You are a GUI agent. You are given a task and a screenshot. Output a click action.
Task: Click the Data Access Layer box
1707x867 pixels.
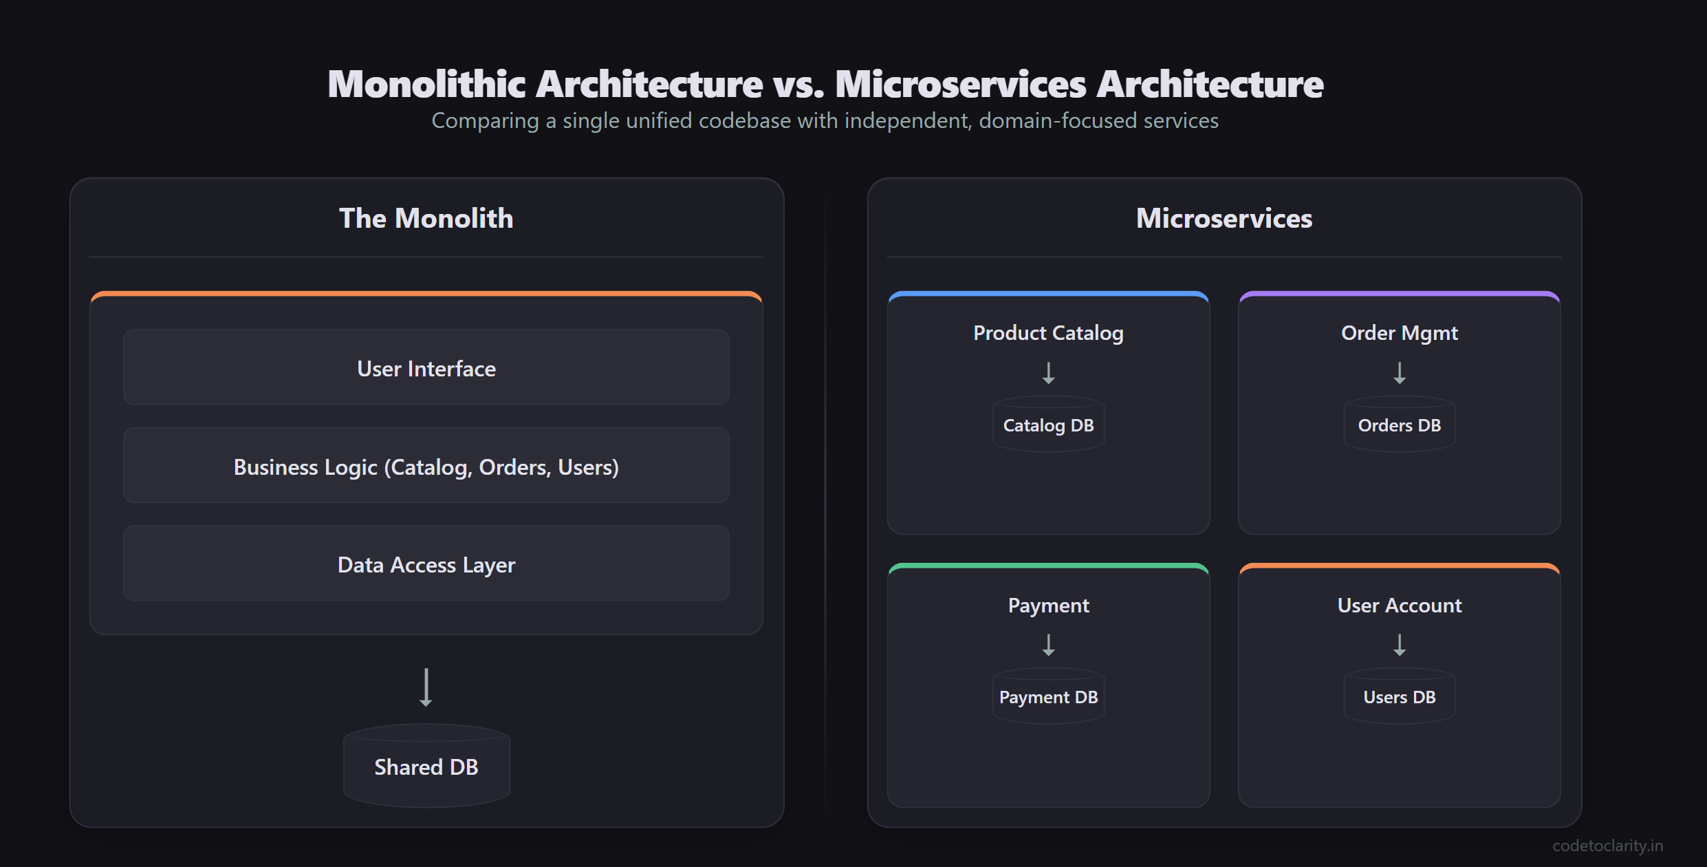[426, 564]
